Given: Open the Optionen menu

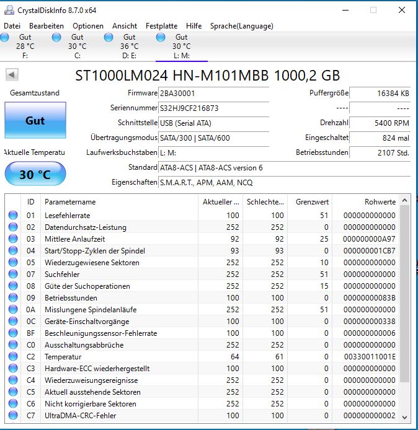Looking at the screenshot, I should [88, 26].
